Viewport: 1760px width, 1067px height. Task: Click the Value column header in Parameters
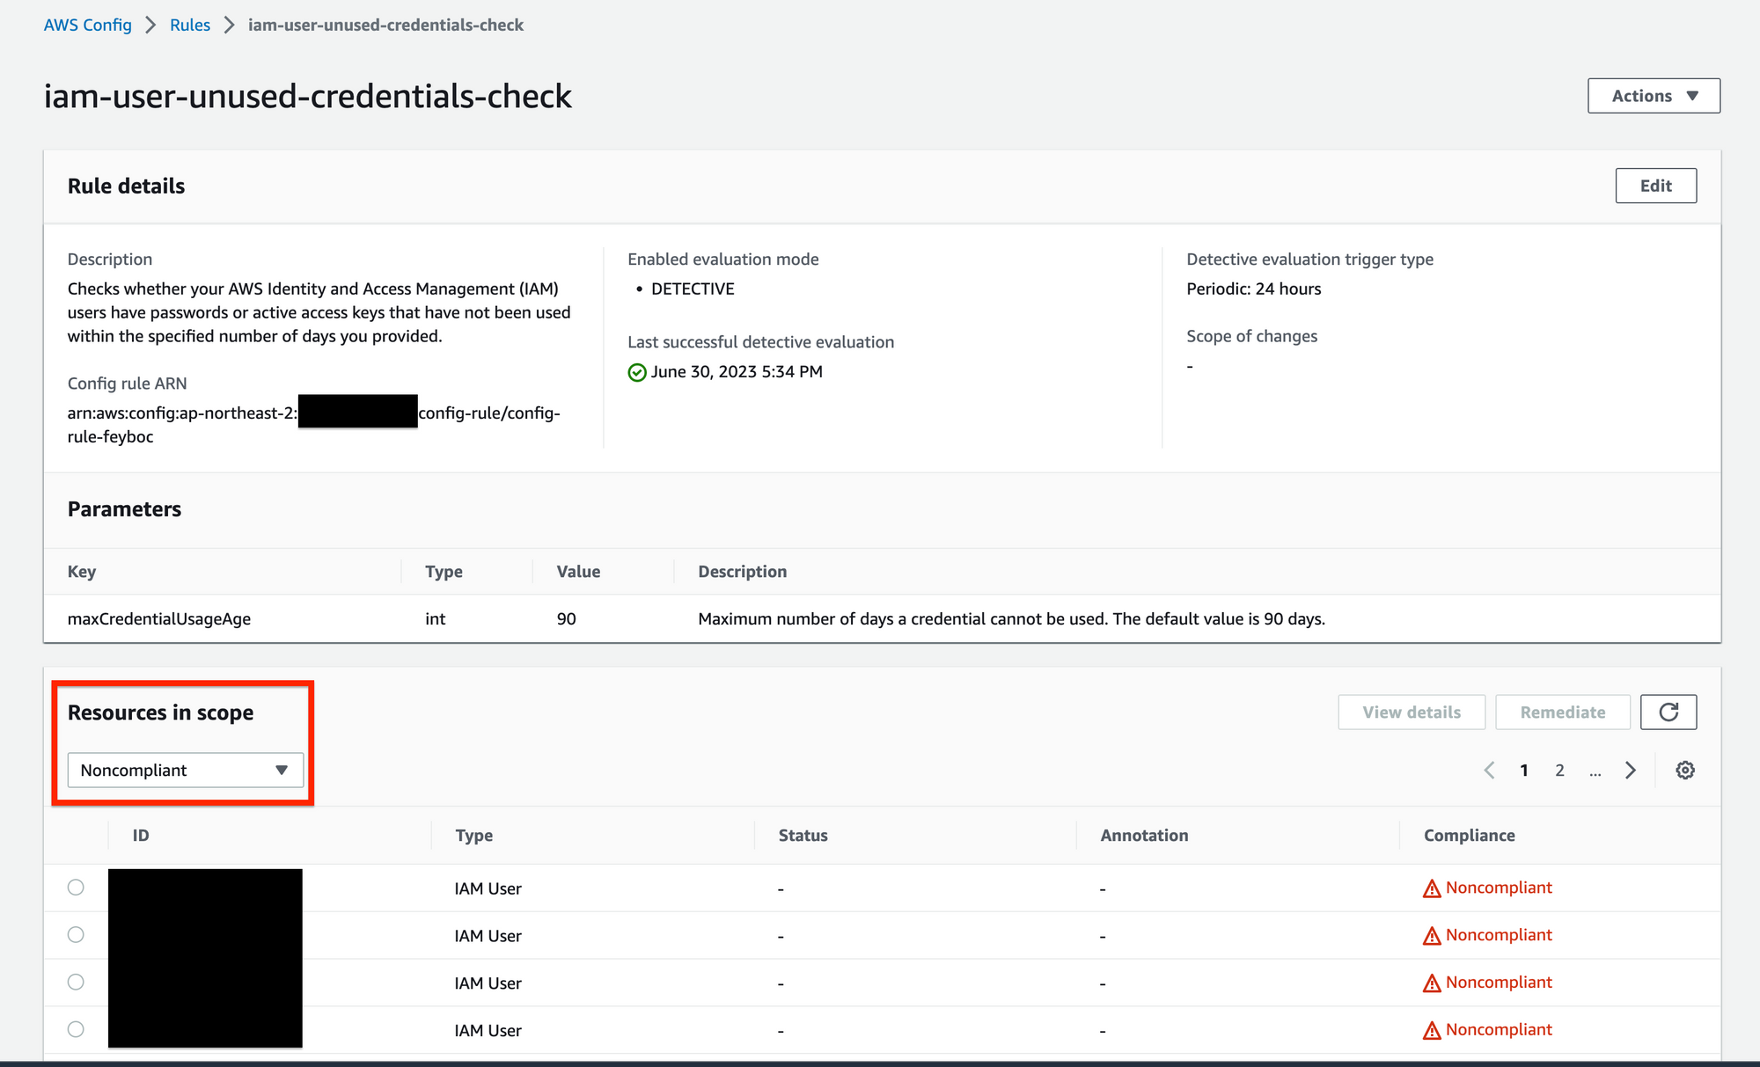(578, 572)
